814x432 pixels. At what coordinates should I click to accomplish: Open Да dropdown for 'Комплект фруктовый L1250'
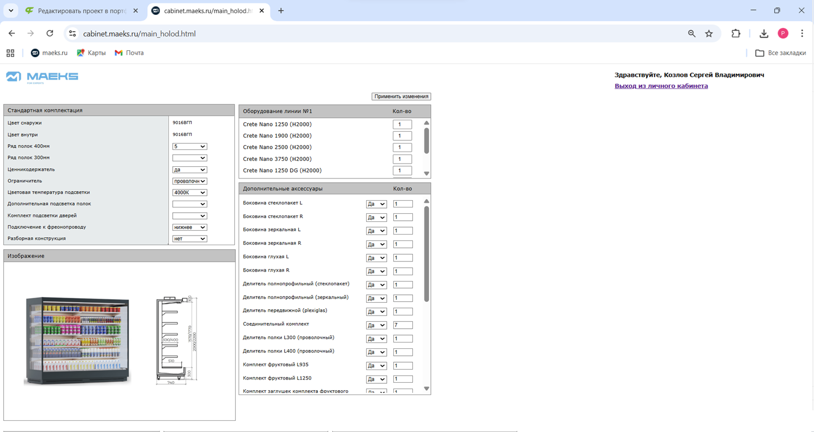[376, 379]
